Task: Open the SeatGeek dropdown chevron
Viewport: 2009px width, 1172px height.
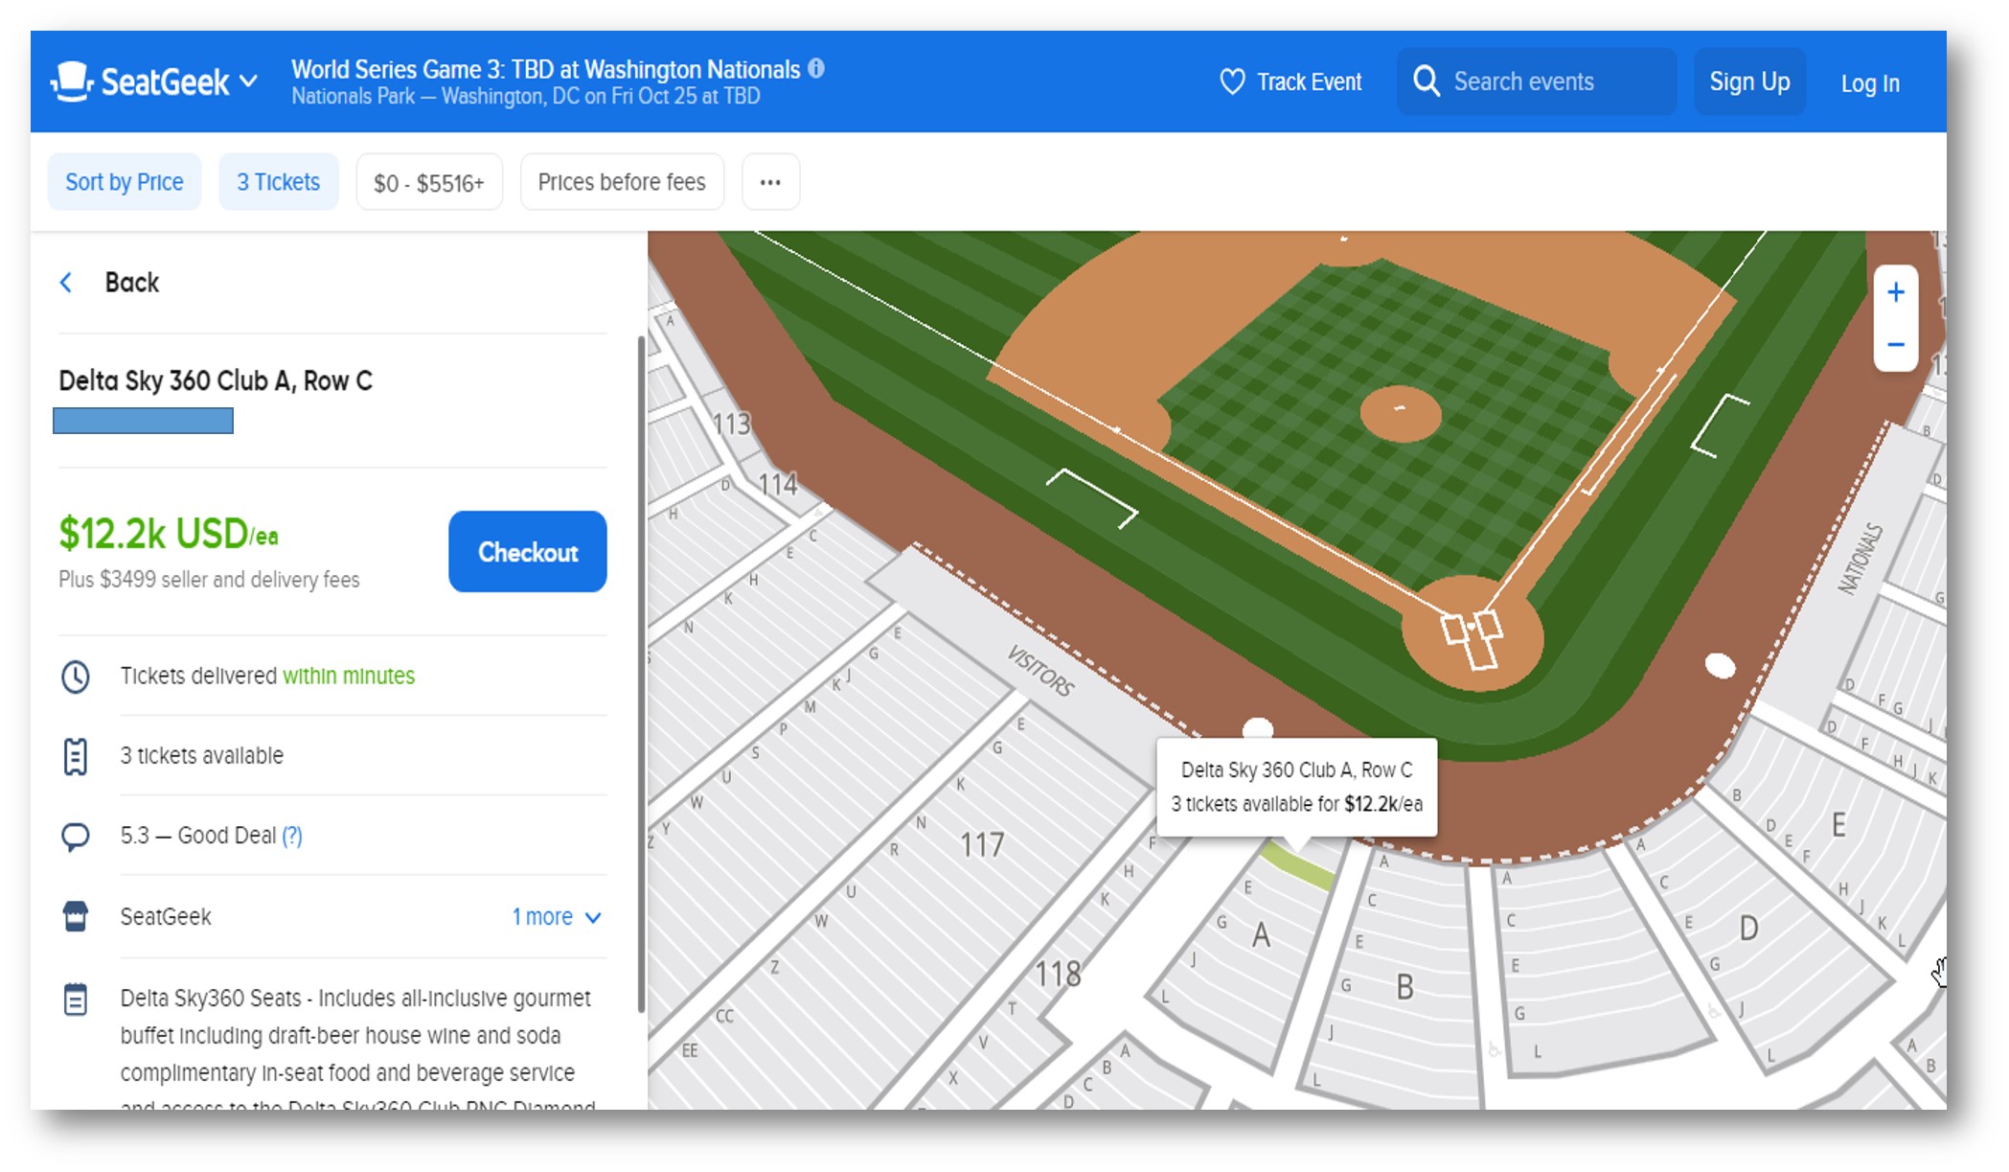Action: 248,81
